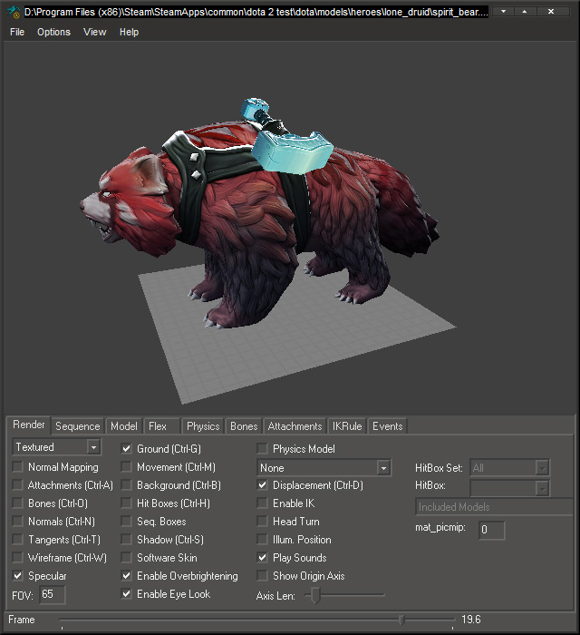The height and width of the screenshot is (635, 580).
Task: Enable Wireframe (Ctrl-W) checkbox
Action: [18, 558]
